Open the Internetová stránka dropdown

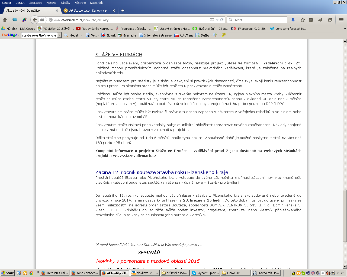[156, 35]
